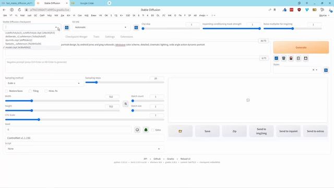The image size is (334, 188).
Task: Switch to the Checkpoint Merger tab
Action: coord(77,37)
